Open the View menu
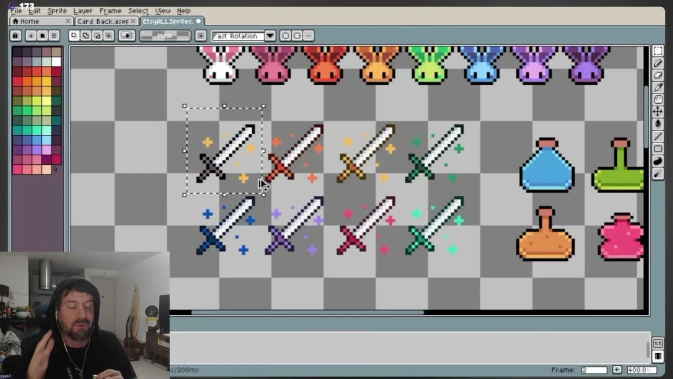 pyautogui.click(x=162, y=11)
